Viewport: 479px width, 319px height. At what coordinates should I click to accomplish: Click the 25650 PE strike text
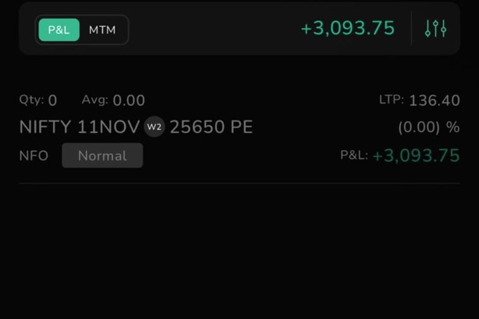point(211,127)
